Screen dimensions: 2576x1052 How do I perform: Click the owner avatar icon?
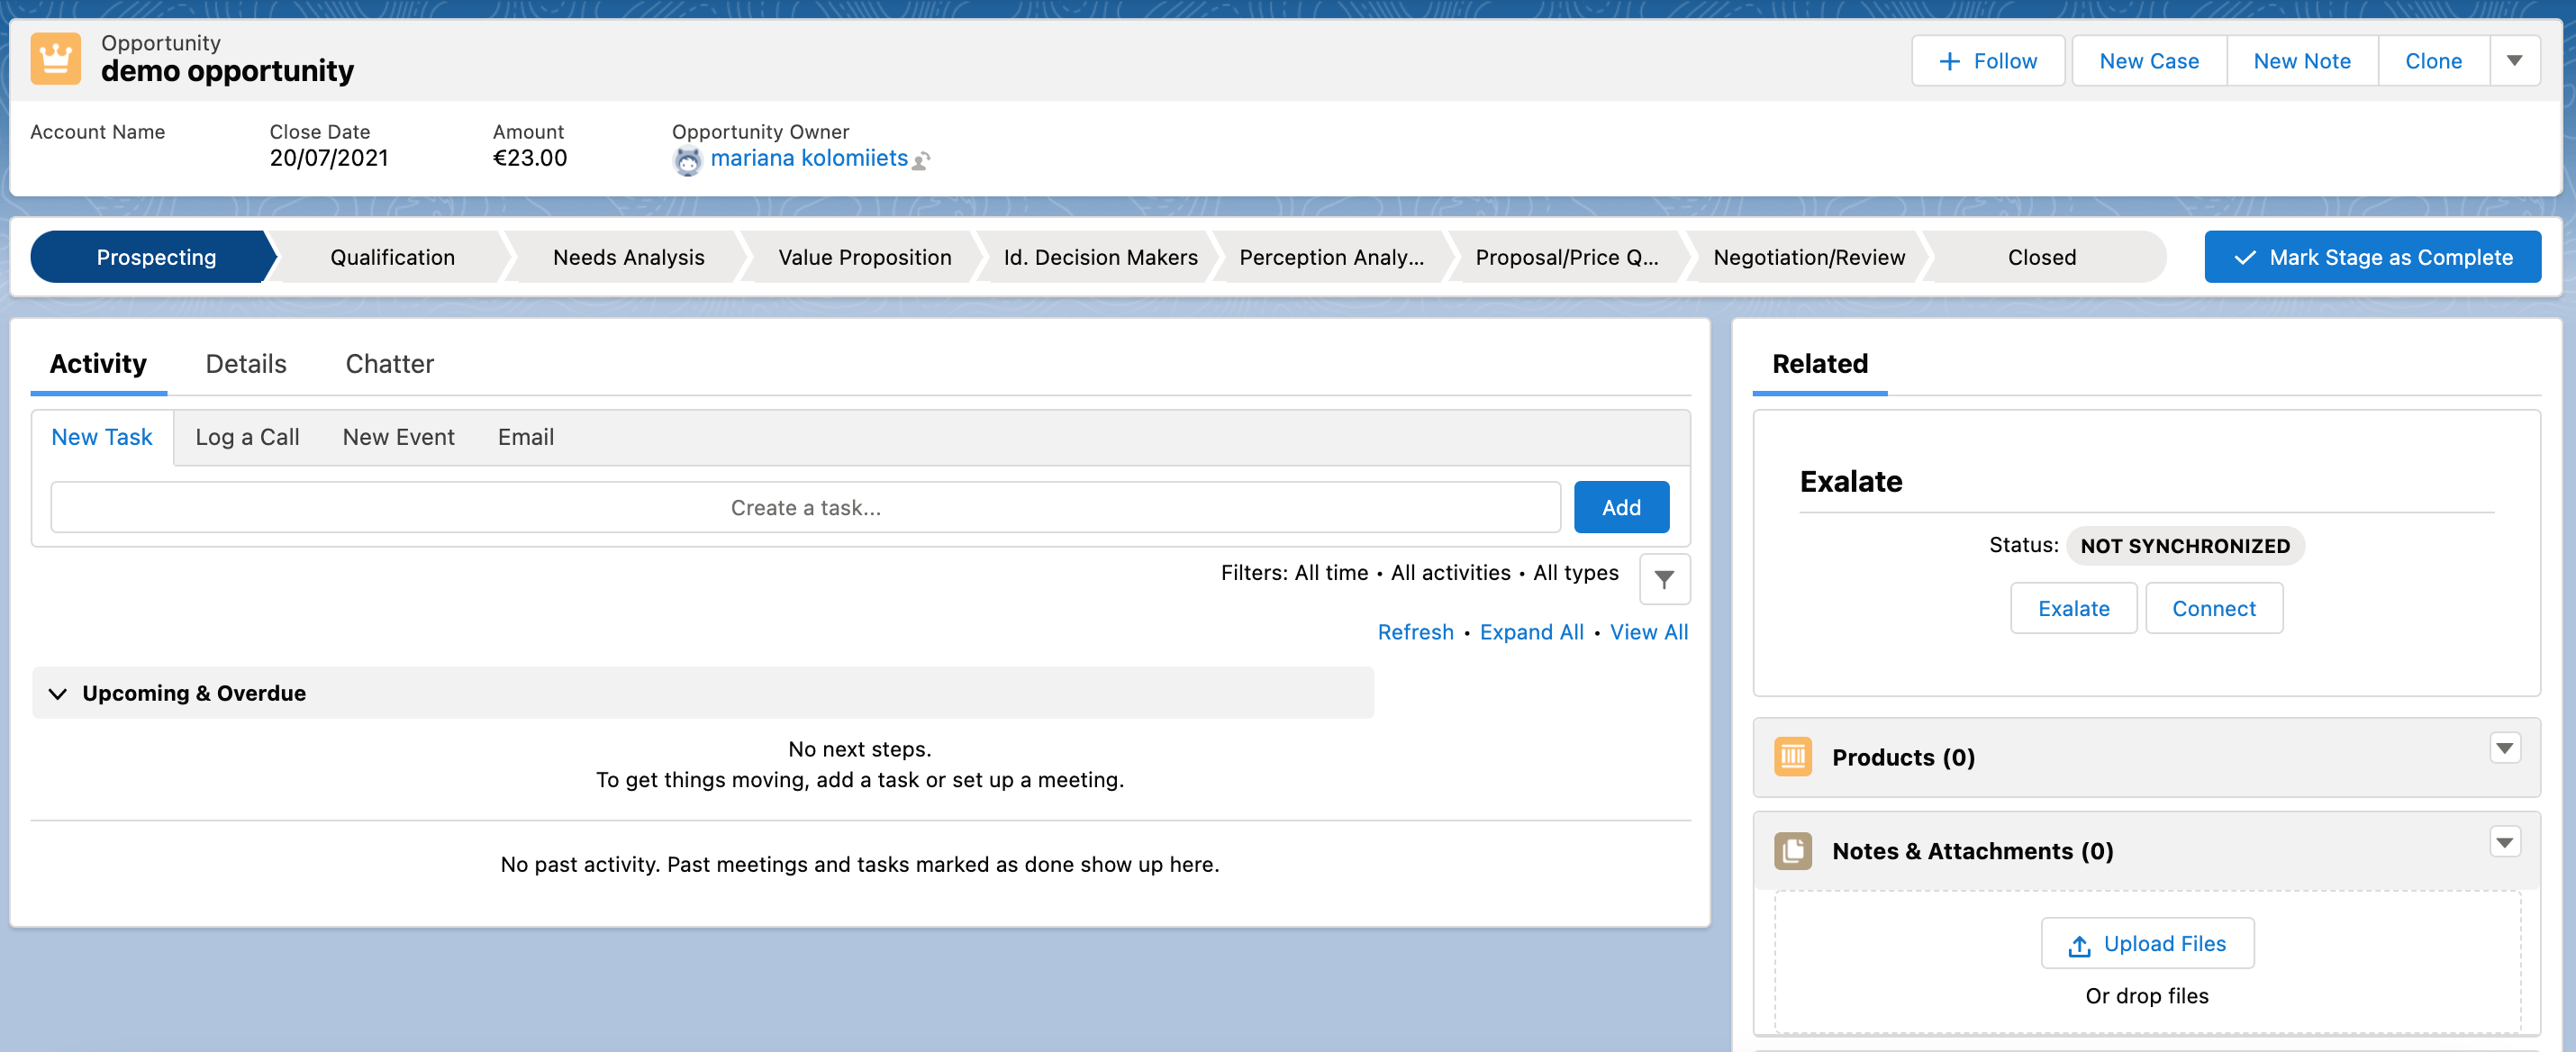[x=687, y=160]
